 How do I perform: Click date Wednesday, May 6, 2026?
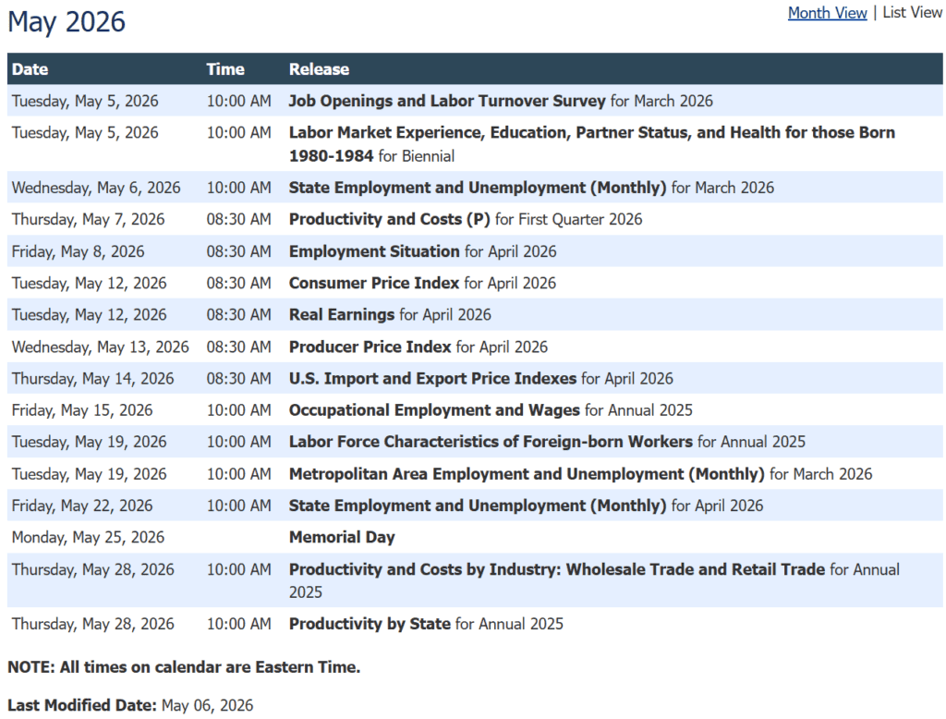[x=96, y=188]
